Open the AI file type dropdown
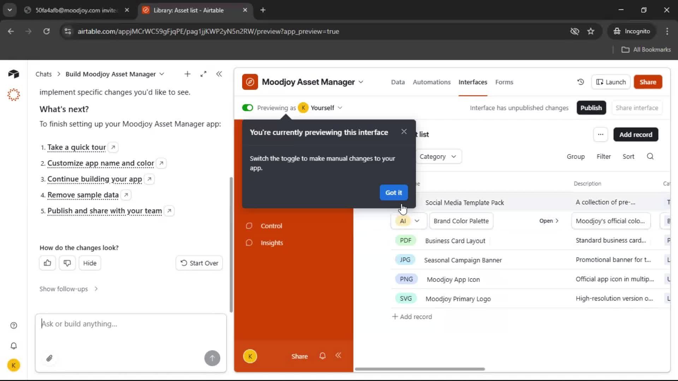678x381 pixels. [409, 221]
